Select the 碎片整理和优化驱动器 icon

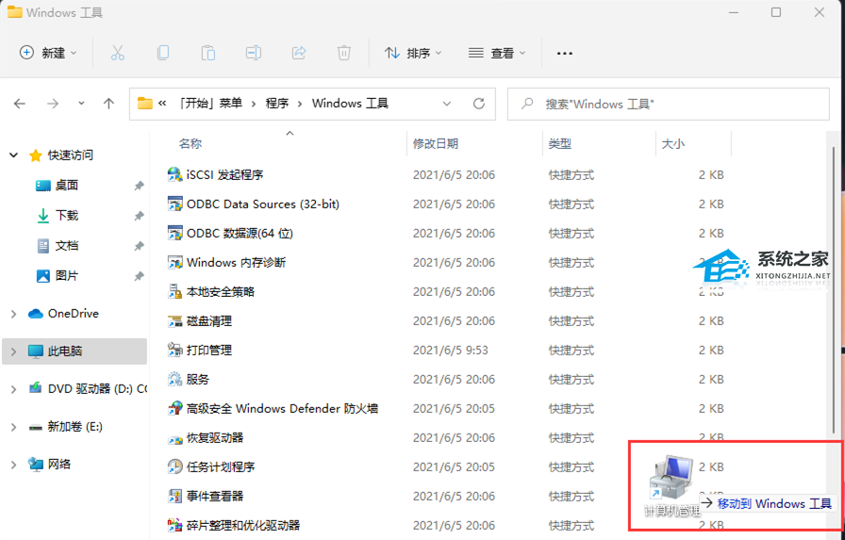coord(174,525)
